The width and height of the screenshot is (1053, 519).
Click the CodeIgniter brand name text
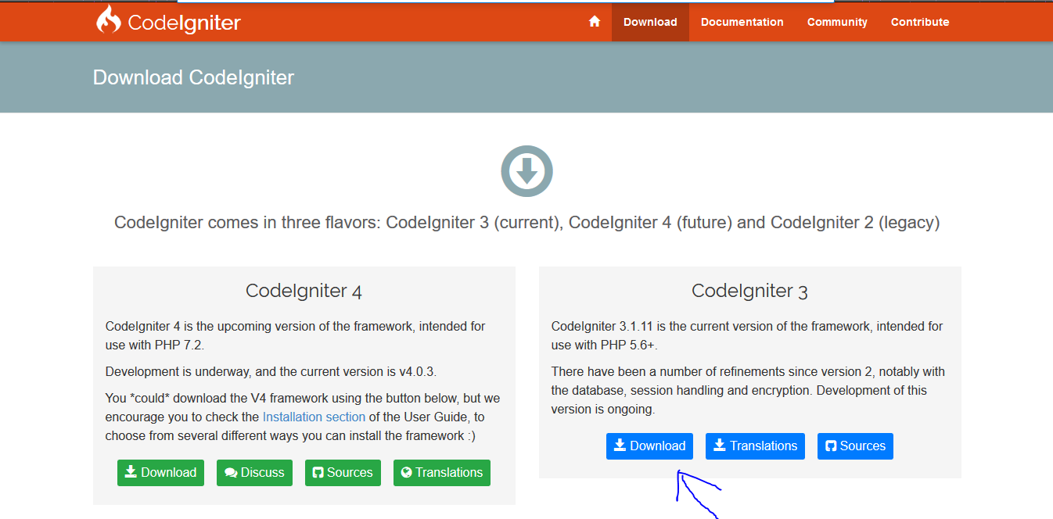184,23
